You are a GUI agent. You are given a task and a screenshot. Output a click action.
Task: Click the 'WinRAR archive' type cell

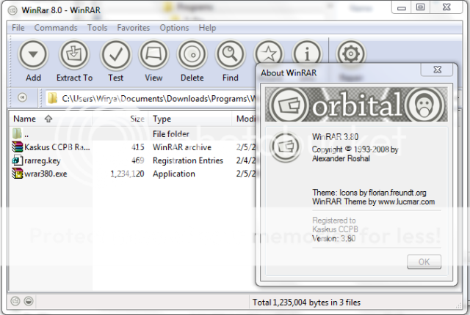point(182,147)
